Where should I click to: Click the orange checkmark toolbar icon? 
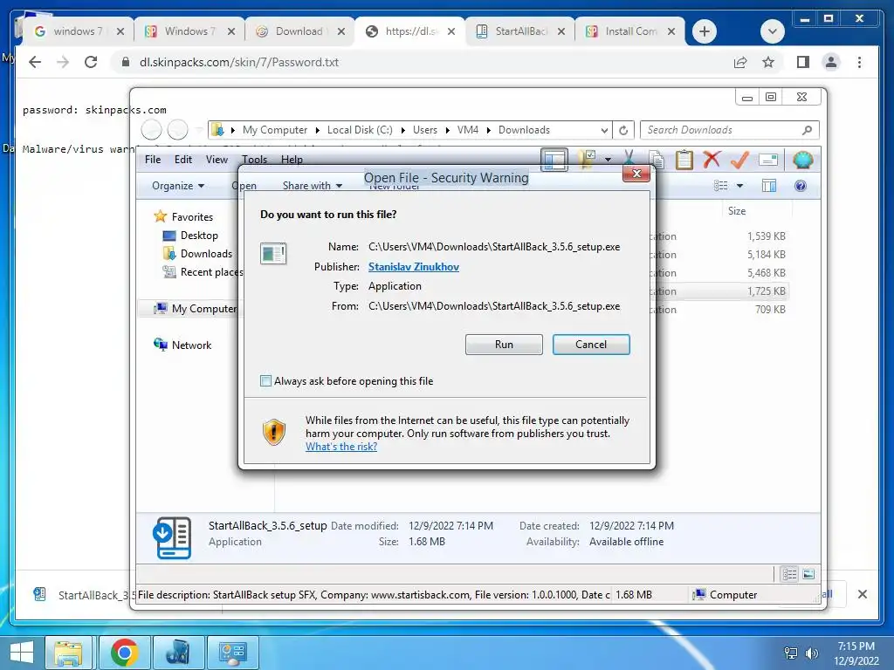739,161
